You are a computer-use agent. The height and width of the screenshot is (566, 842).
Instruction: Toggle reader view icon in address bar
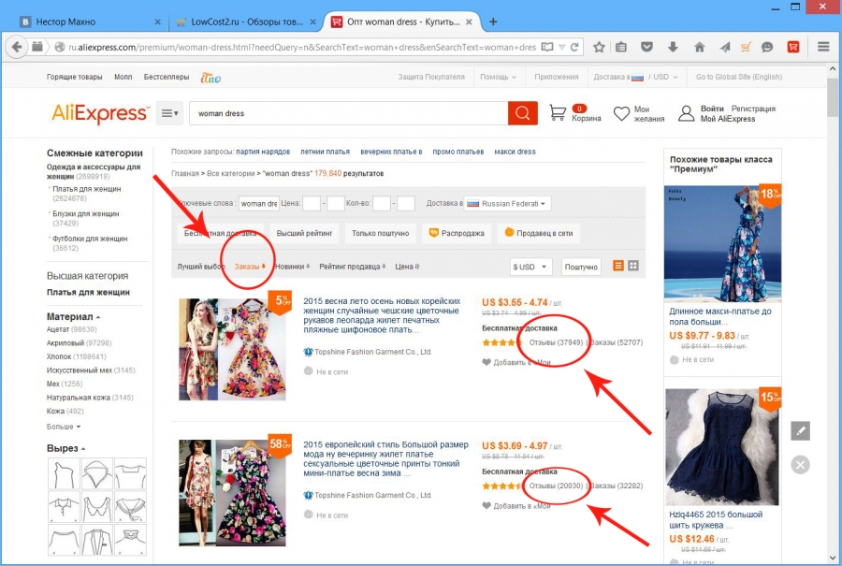pos(547,48)
